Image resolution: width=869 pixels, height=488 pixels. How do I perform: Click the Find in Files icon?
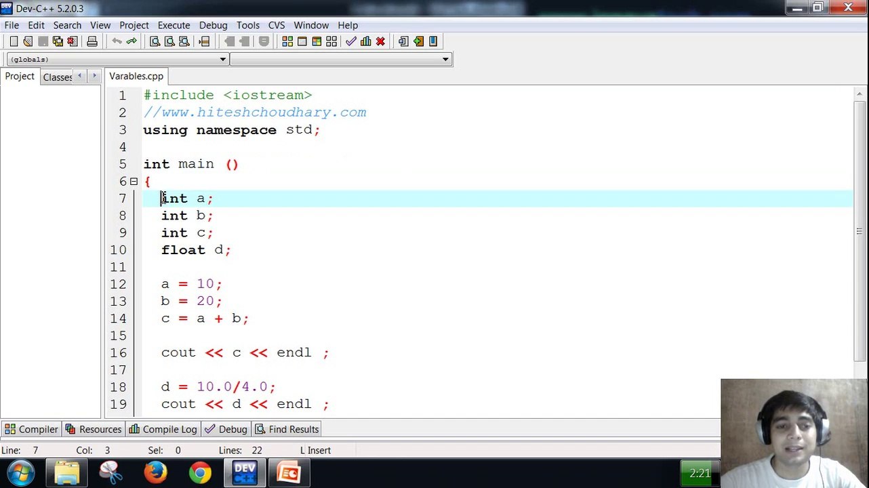pyautogui.click(x=184, y=41)
